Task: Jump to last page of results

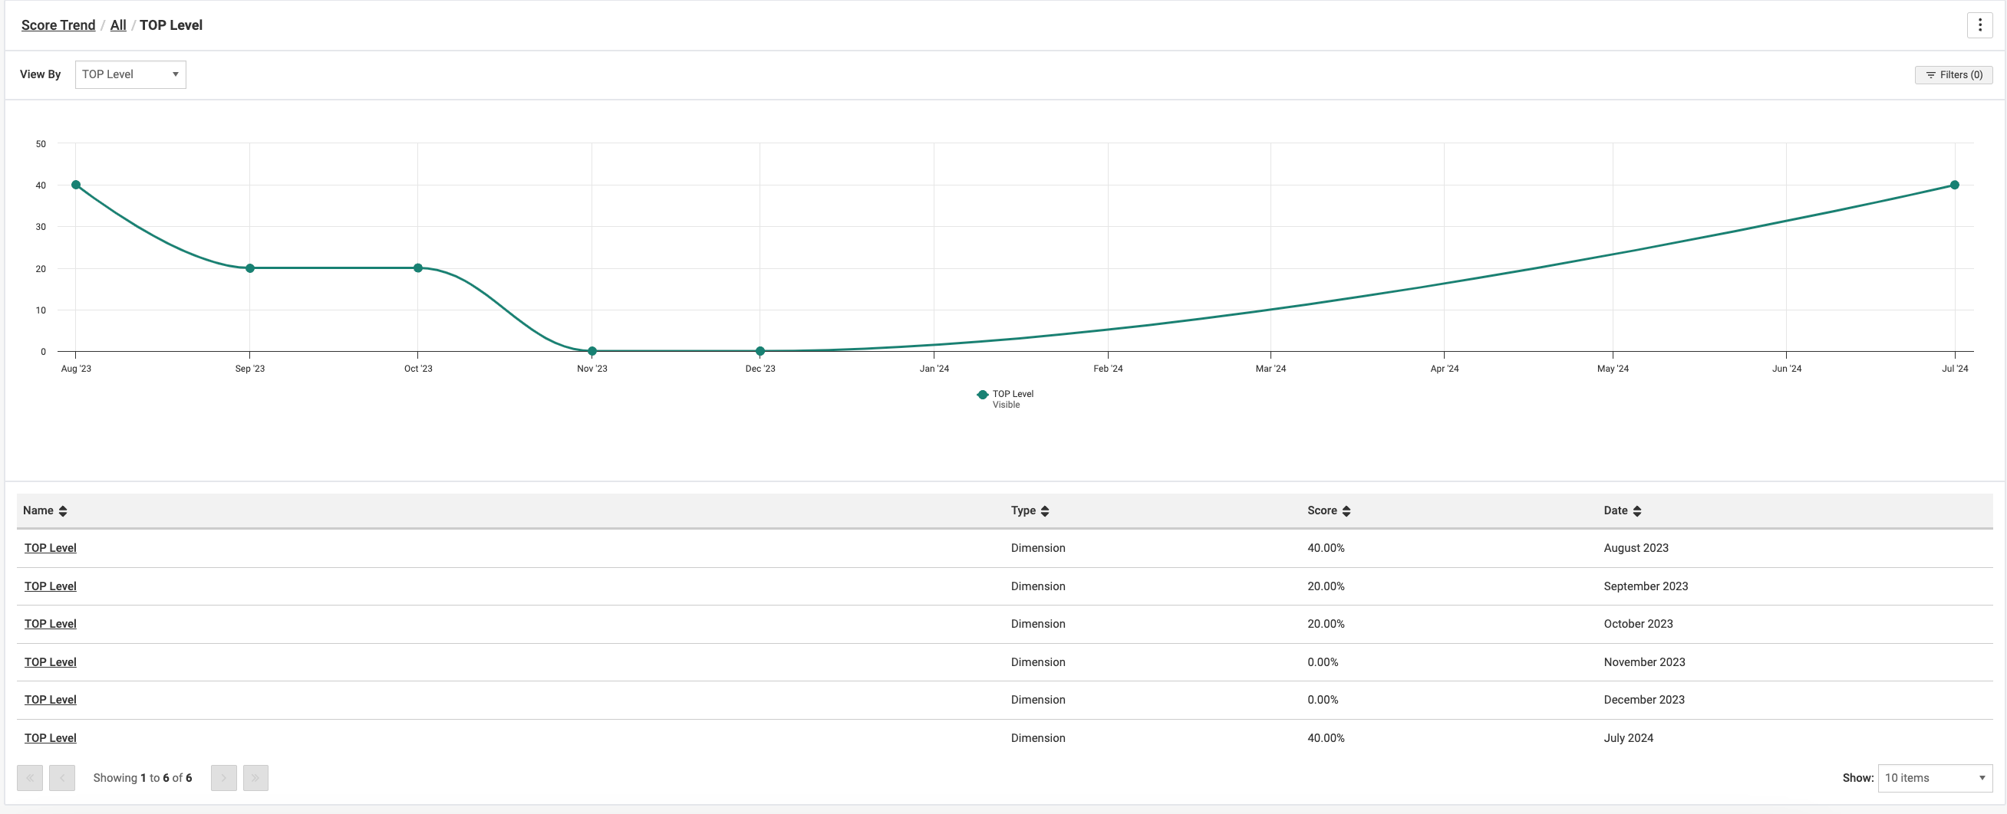Action: [255, 777]
